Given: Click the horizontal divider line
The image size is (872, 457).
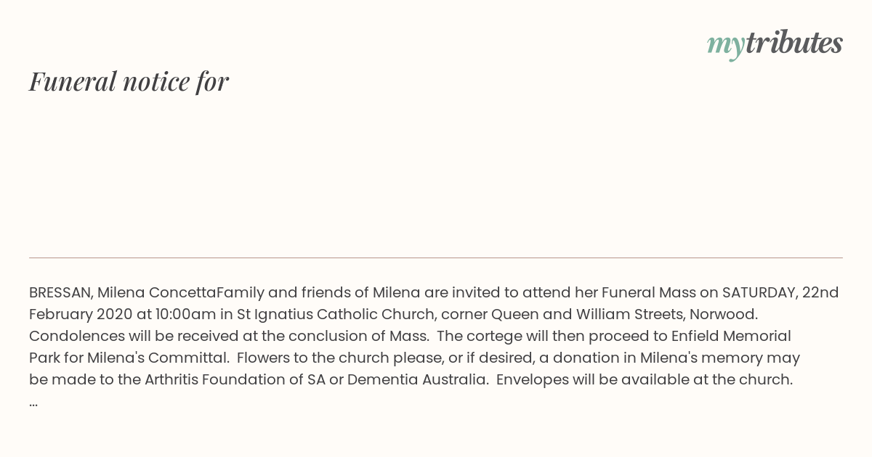Looking at the screenshot, I should pos(436,258).
